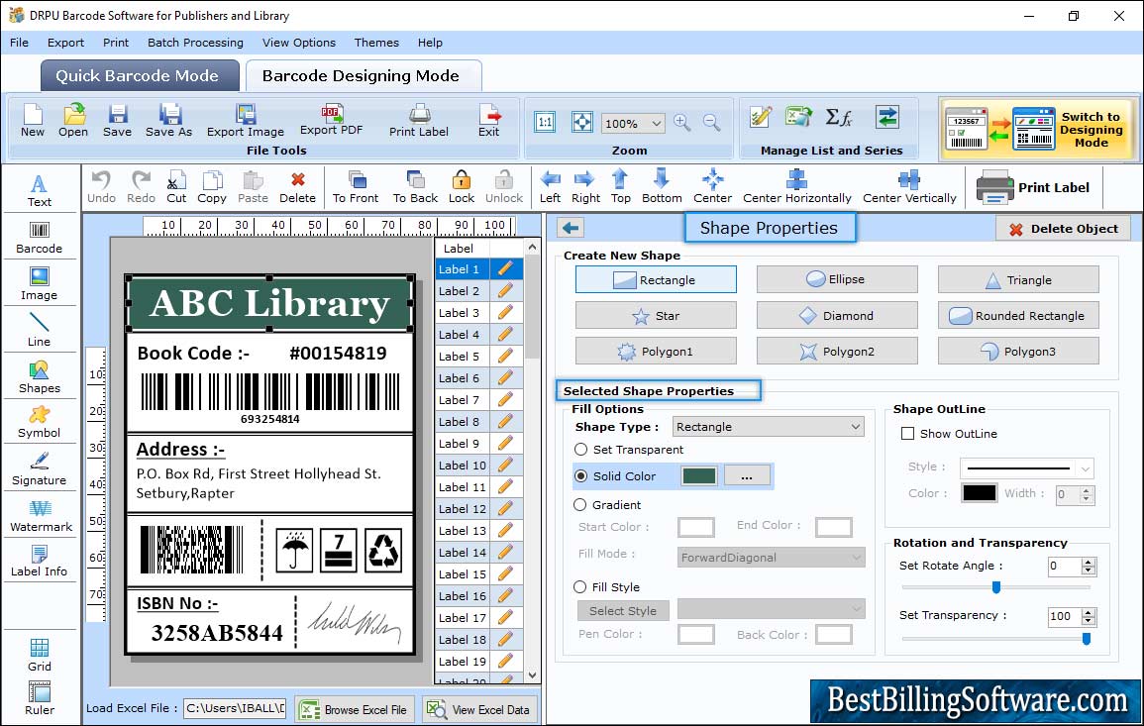Open the Batch Processing menu
This screenshot has width=1144, height=726.
coord(195,43)
